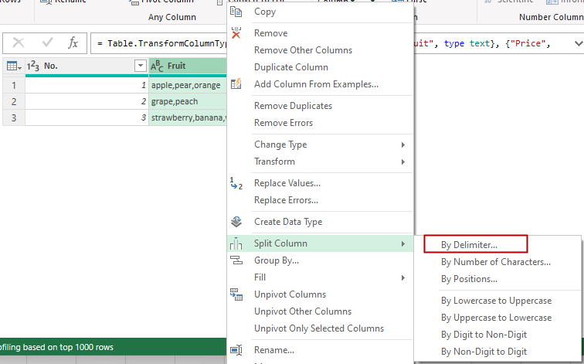Select Duplicate Column menu entry

(x=290, y=67)
